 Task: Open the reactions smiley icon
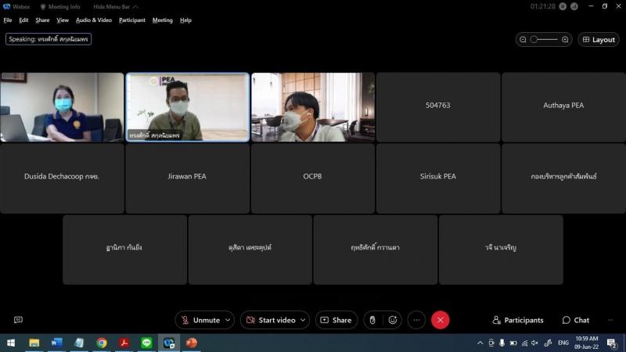pos(393,320)
